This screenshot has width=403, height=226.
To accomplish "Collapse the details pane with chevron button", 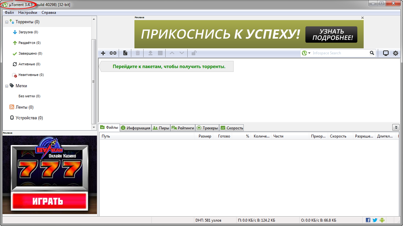I will tap(396, 127).
